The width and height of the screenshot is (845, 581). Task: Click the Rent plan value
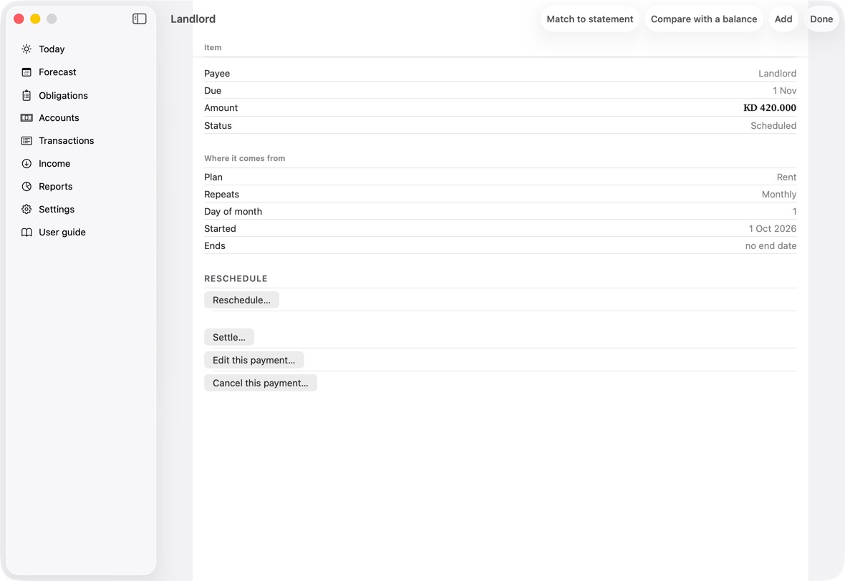click(786, 177)
